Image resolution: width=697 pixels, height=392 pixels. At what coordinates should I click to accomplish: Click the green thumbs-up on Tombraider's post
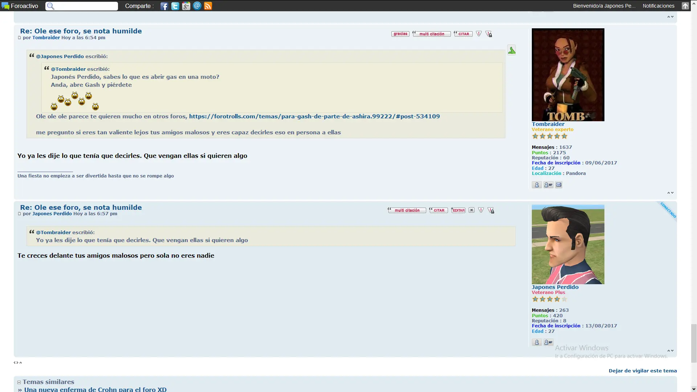coord(511,50)
